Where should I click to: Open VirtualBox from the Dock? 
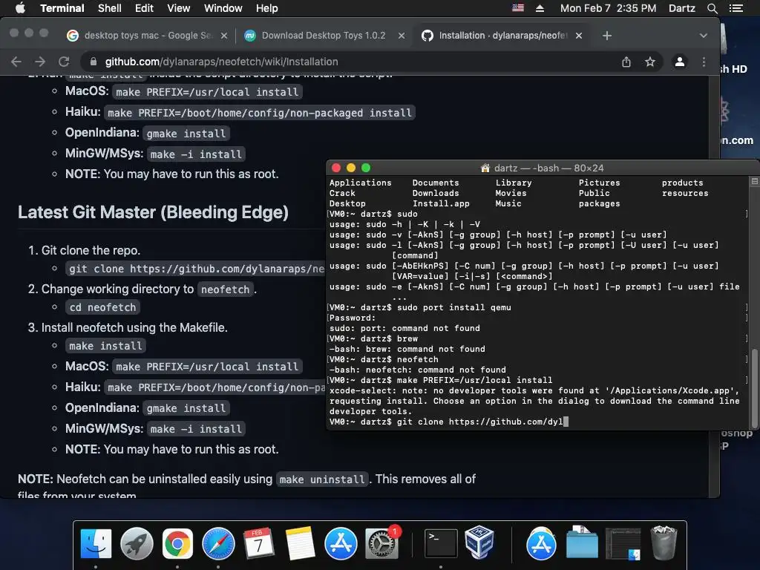479,543
